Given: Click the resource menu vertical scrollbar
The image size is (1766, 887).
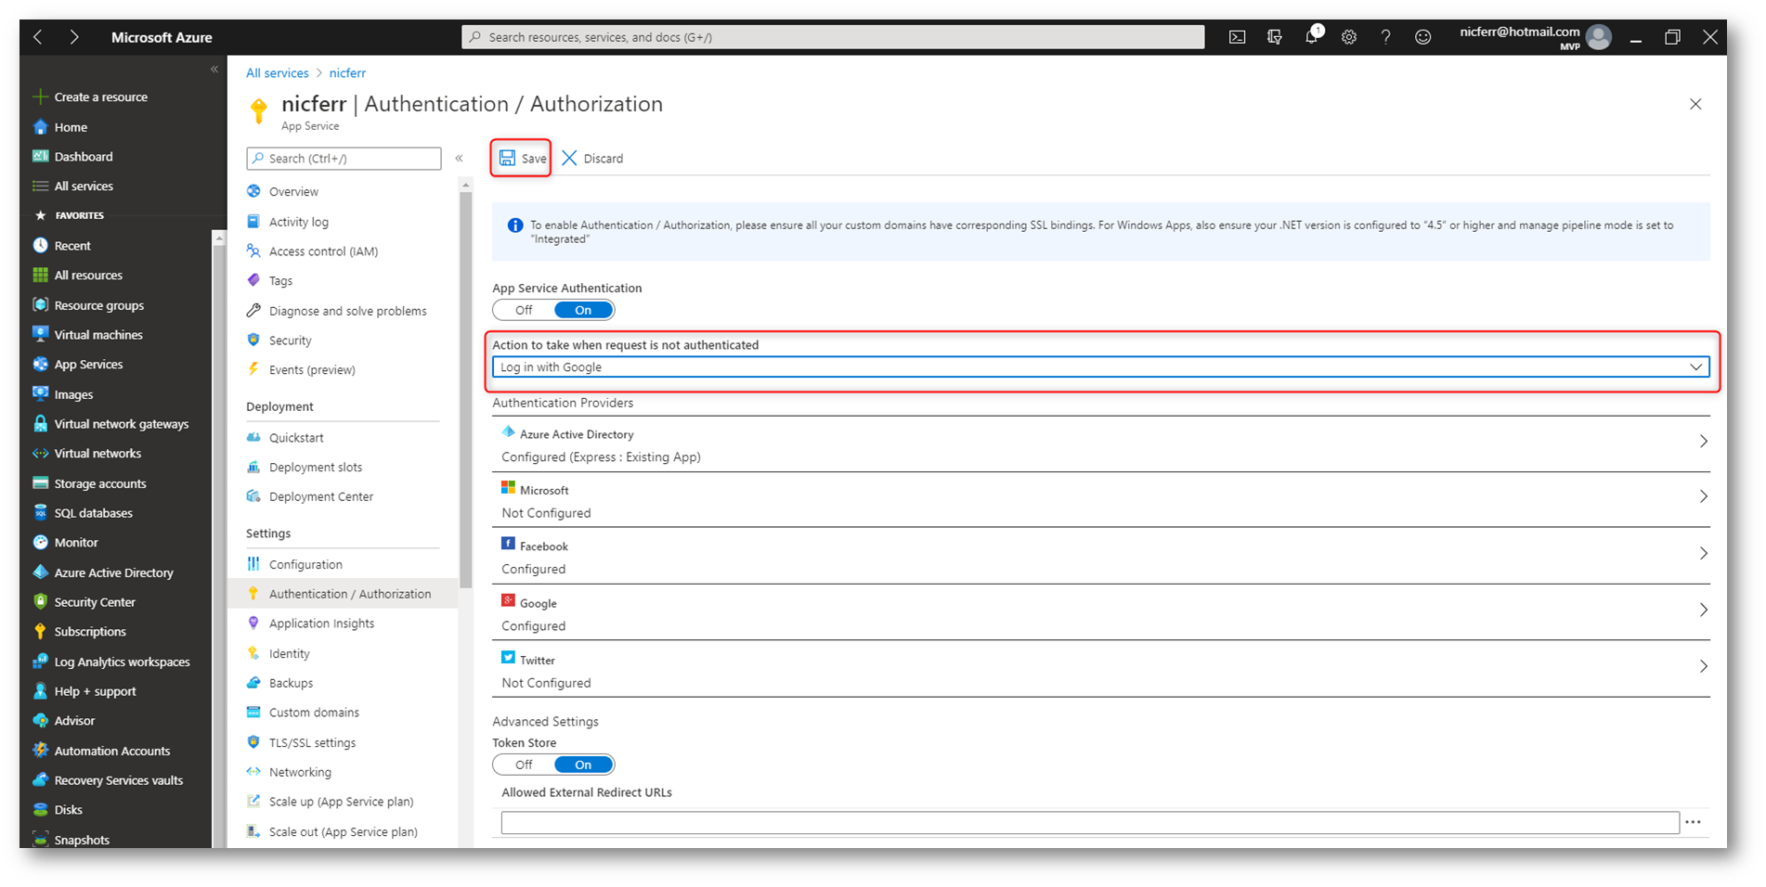Looking at the screenshot, I should (466, 390).
